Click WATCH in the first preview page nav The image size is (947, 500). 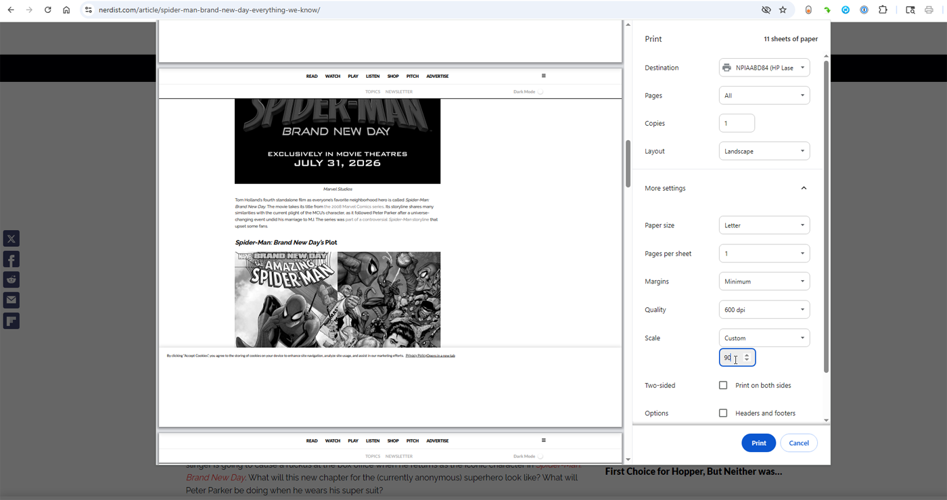tap(333, 76)
